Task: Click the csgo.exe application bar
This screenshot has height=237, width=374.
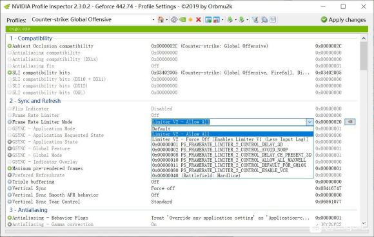Action: tap(186, 29)
